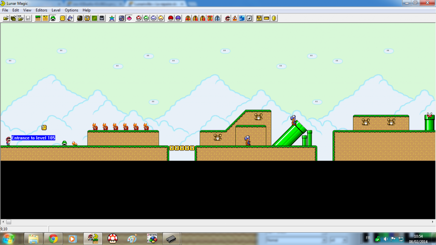Click the green leaf tile icon
436x245 pixels.
click(95, 18)
